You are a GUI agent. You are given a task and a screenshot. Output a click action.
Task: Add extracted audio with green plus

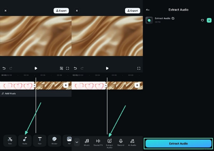pos(209,20)
